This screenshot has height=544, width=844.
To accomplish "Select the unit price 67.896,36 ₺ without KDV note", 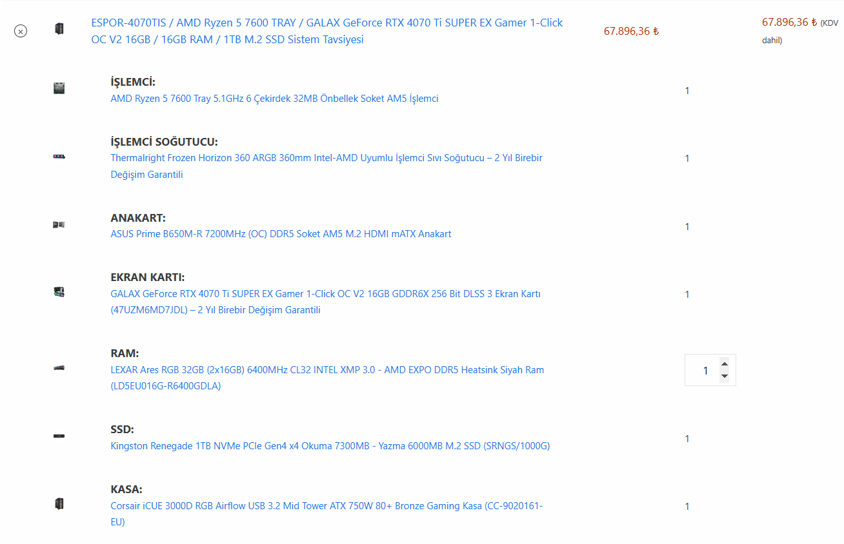I will pos(631,31).
